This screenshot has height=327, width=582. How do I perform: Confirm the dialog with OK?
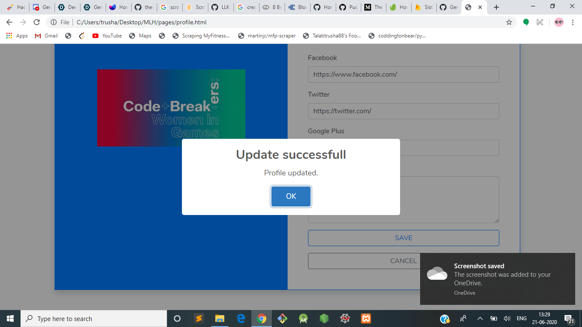click(x=291, y=196)
